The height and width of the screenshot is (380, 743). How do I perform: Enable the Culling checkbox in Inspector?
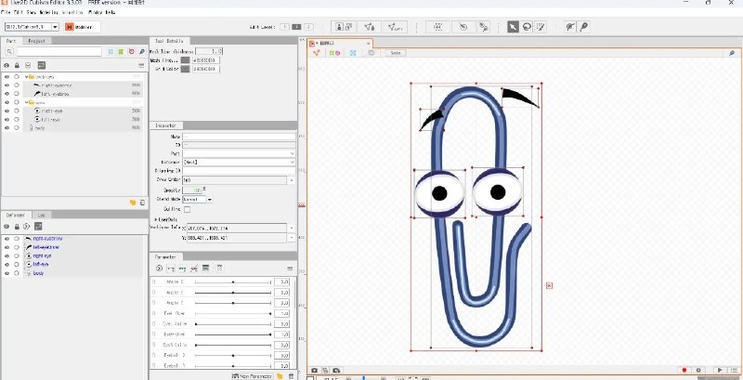(x=188, y=209)
